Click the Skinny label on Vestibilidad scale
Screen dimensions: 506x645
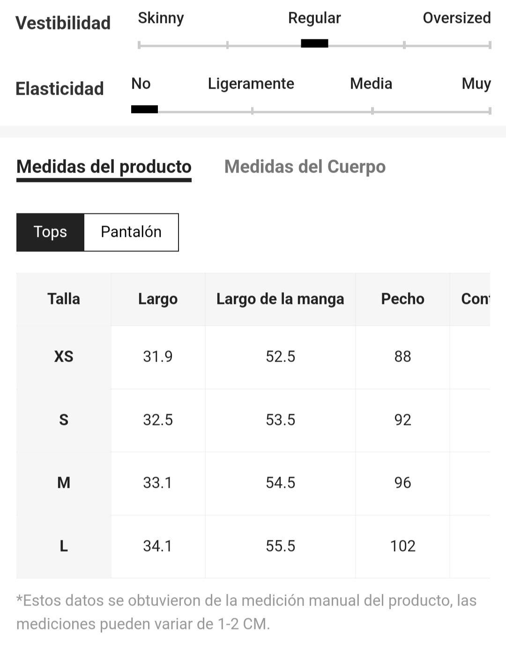pos(161,18)
